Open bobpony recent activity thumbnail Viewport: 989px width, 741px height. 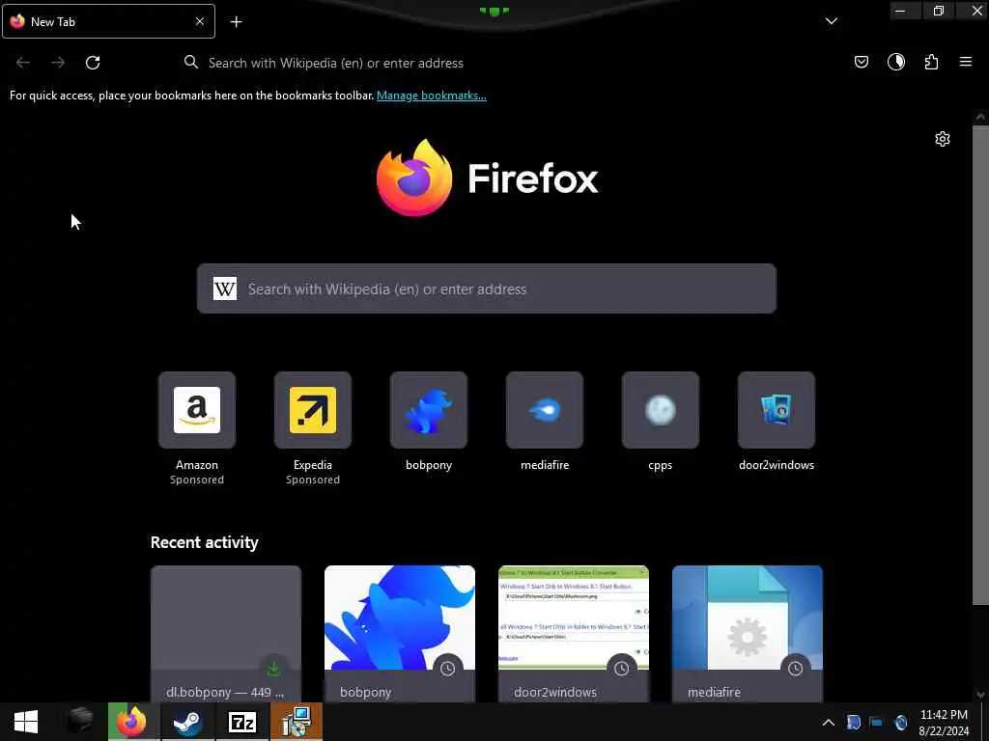click(400, 617)
